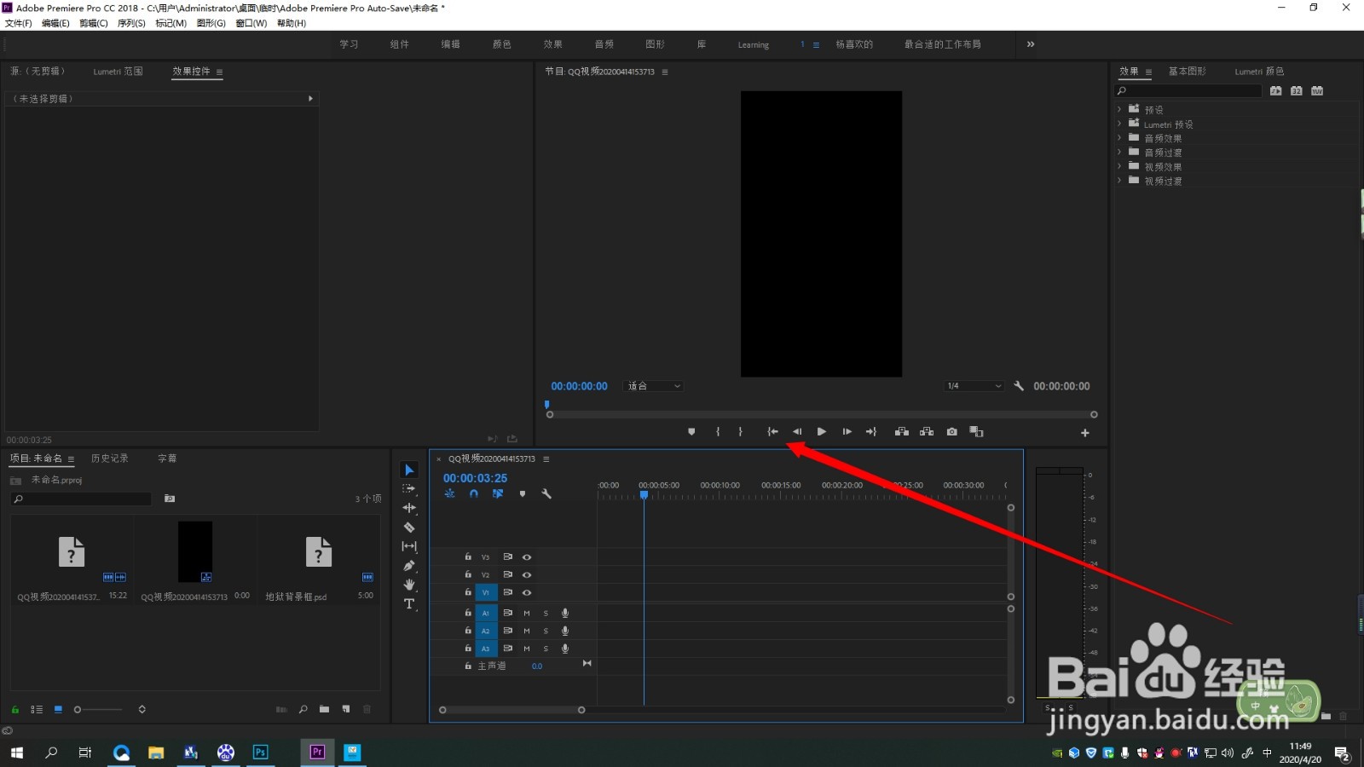This screenshot has height=767, width=1364.
Task: Switch to the Lumetri 范围 panel tab
Action: [118, 72]
